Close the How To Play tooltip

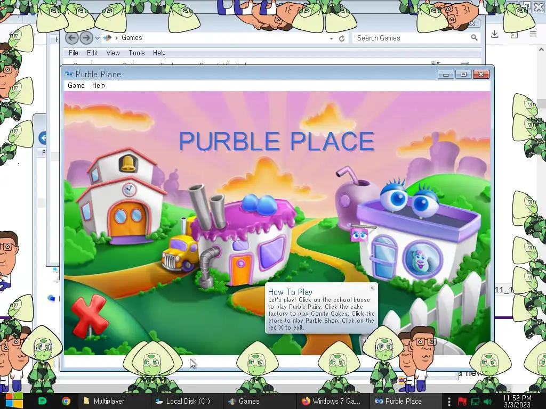372,288
